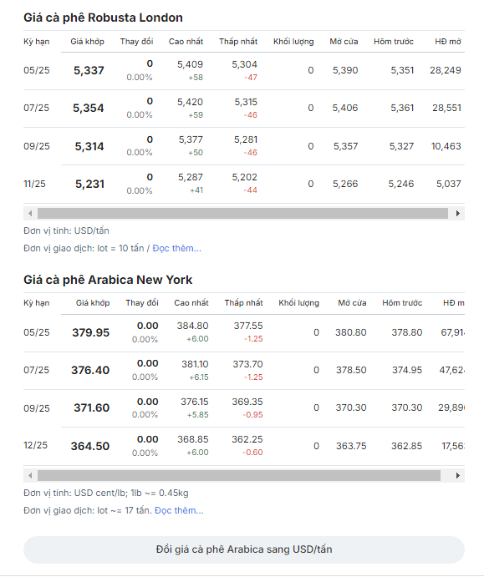Click Khối lượng header in Robusta table
484x577 pixels.
pos(293,42)
